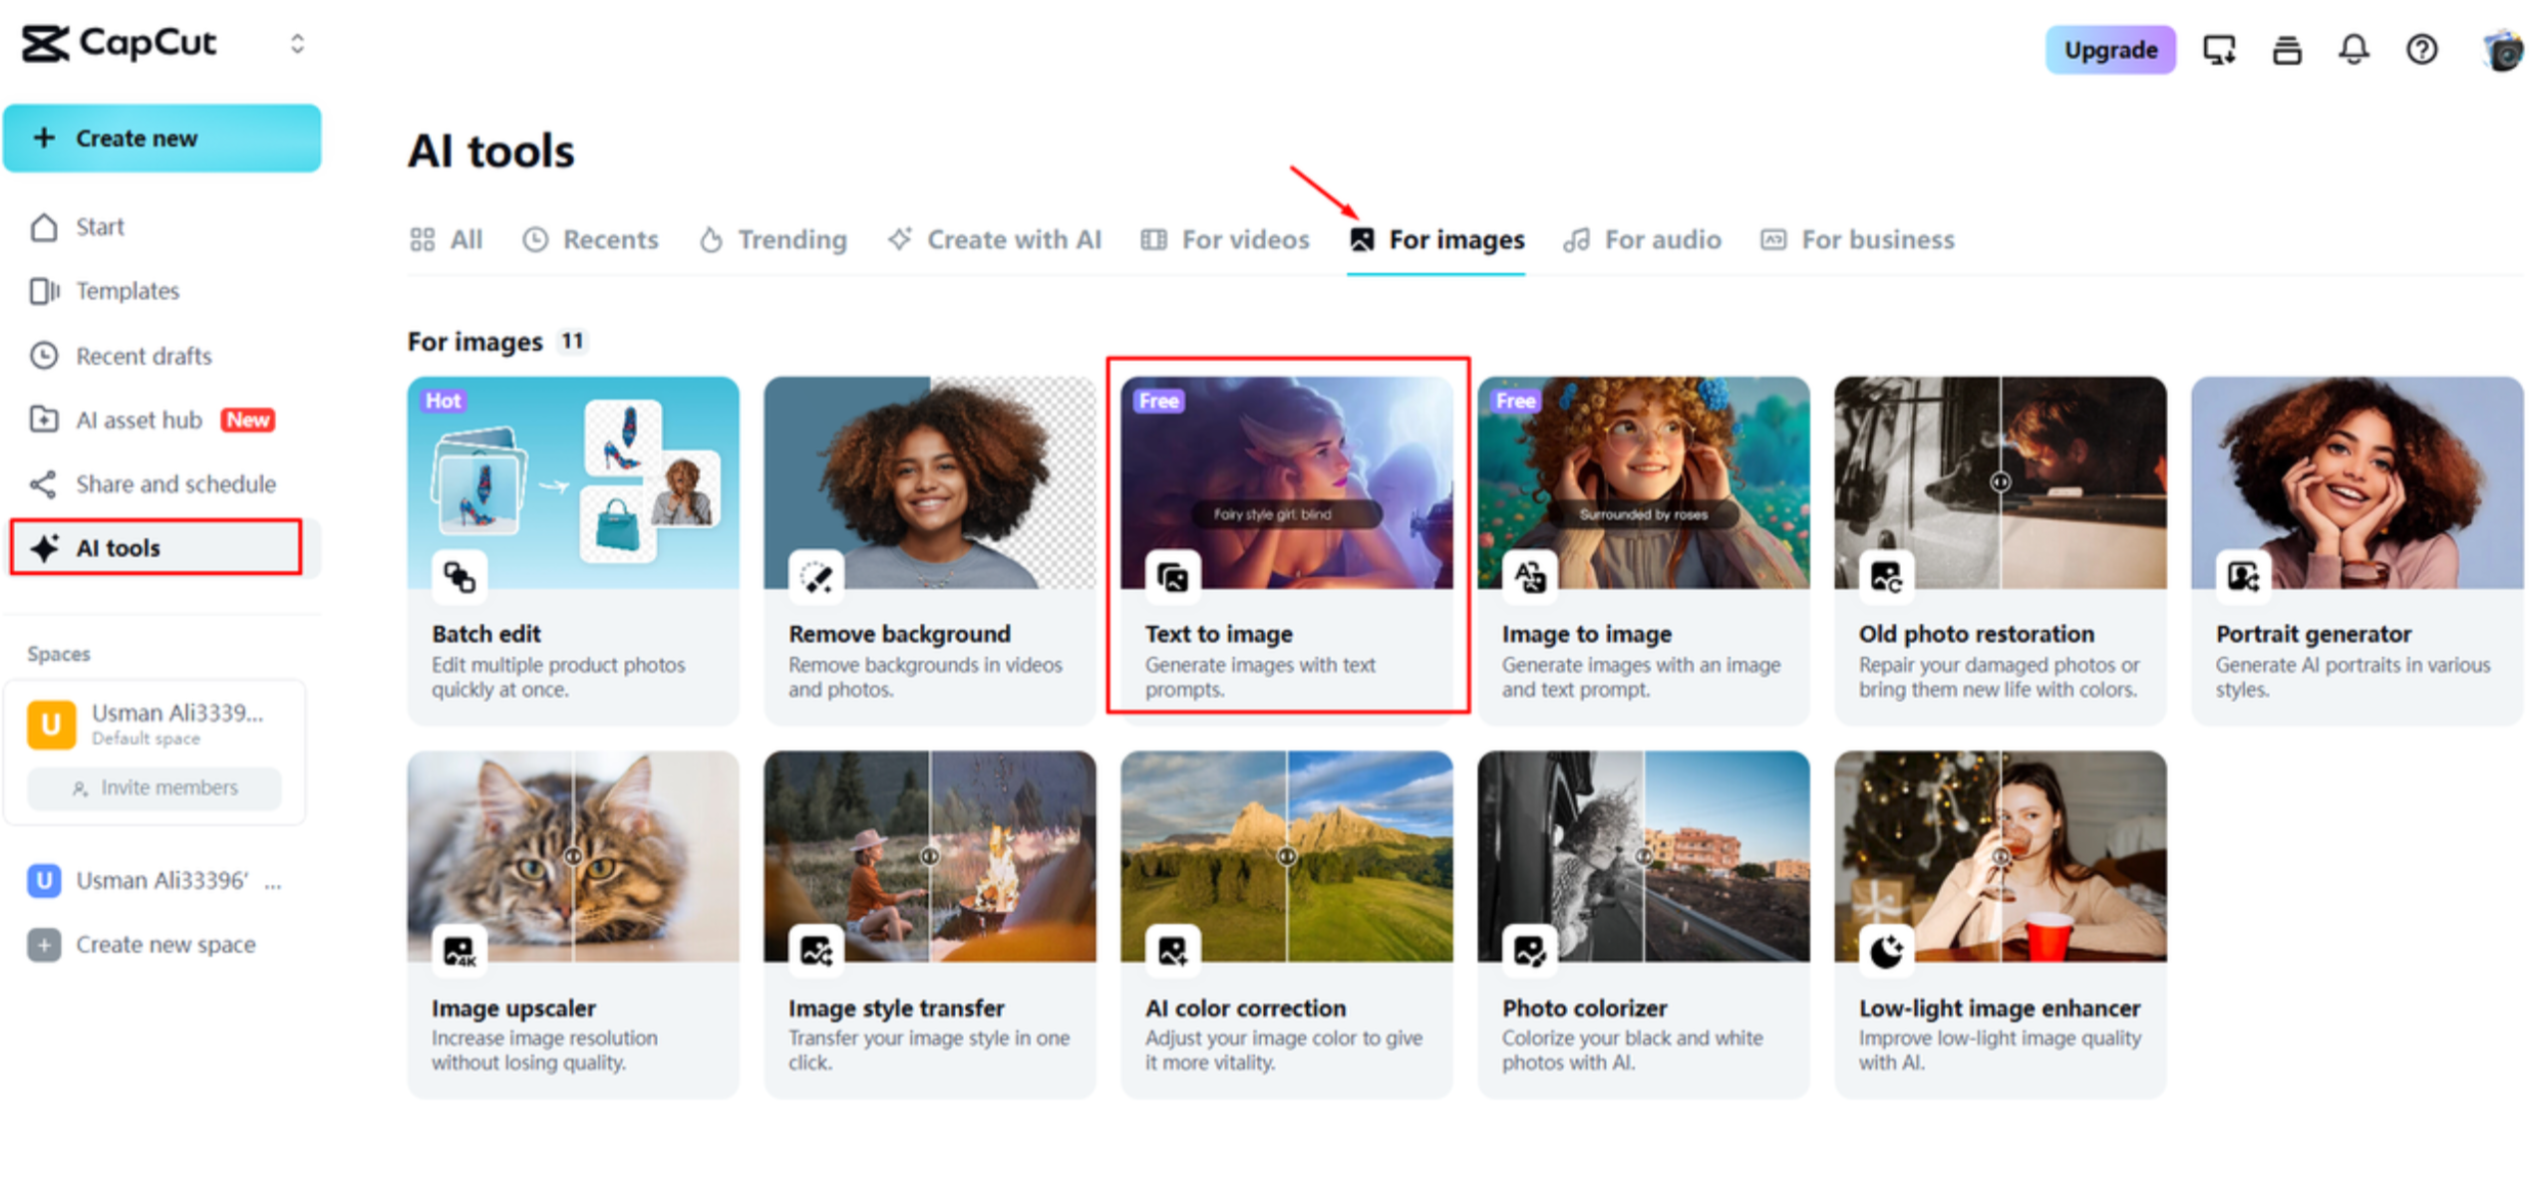Open the user profile avatar
The width and height of the screenshot is (2534, 1200).
tap(2501, 51)
